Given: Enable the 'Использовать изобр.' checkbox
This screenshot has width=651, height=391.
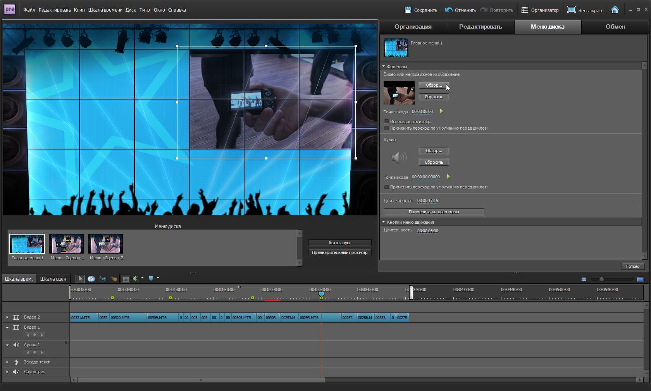Looking at the screenshot, I should (386, 122).
